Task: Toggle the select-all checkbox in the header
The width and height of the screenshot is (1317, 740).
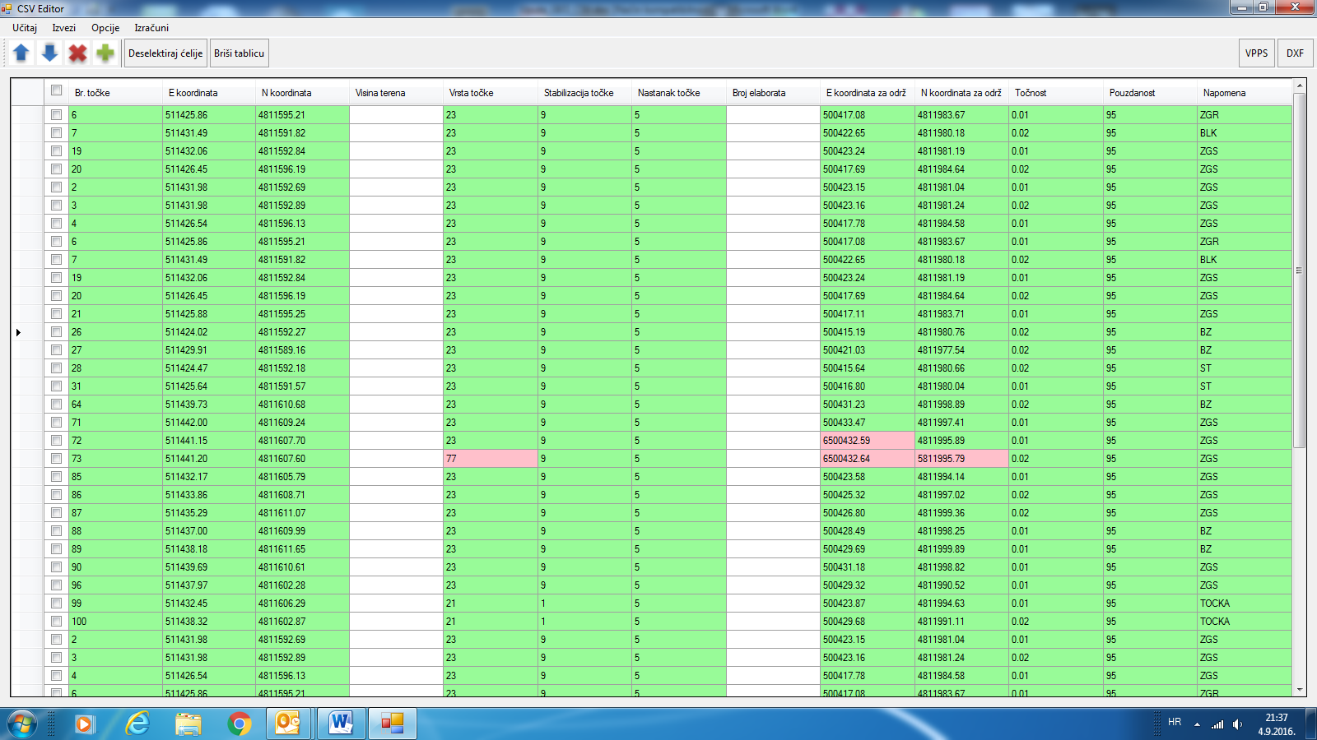Action: 57,90
